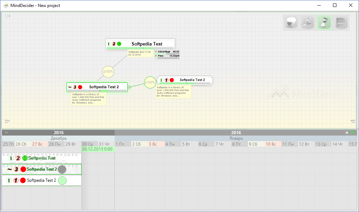Click the green half-circle in Softpedia Test timeline row

click(25, 158)
